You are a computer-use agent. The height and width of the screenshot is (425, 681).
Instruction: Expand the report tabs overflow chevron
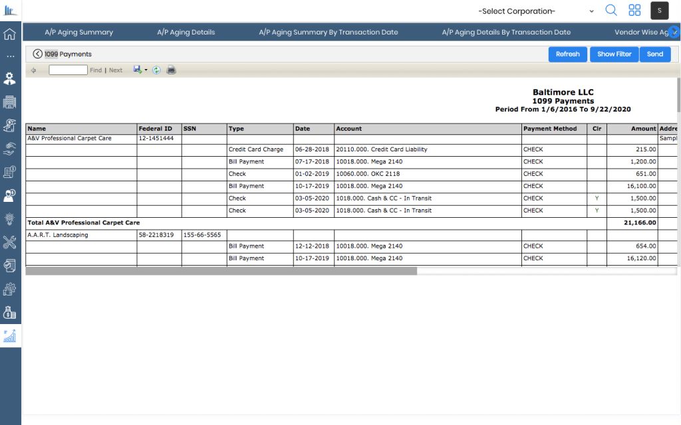point(674,32)
